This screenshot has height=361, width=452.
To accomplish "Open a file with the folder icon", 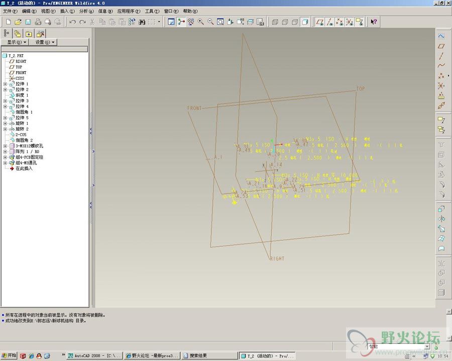I will [18, 22].
